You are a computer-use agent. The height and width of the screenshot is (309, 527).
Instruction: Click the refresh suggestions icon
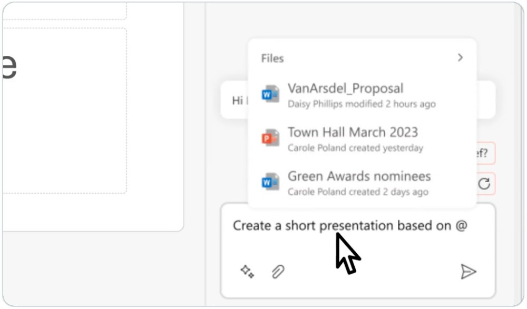pyautogui.click(x=484, y=184)
